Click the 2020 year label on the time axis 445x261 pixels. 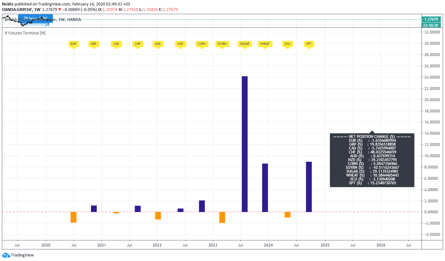point(46,245)
